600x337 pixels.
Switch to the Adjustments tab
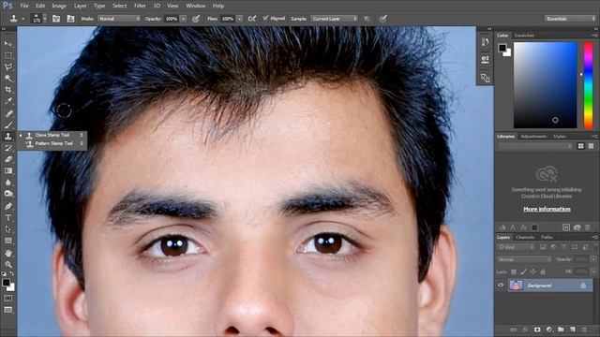pyautogui.click(x=533, y=137)
